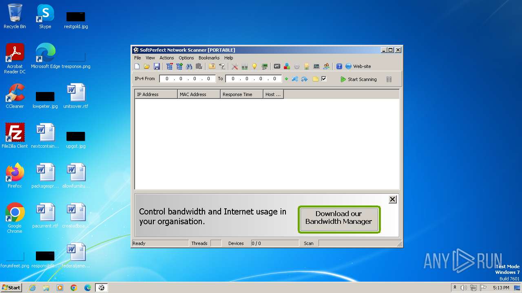Click the network discovery servers icon
522x293 pixels.
pyautogui.click(x=245, y=66)
